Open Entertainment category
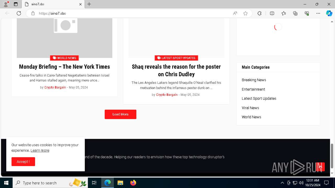 click(x=253, y=89)
